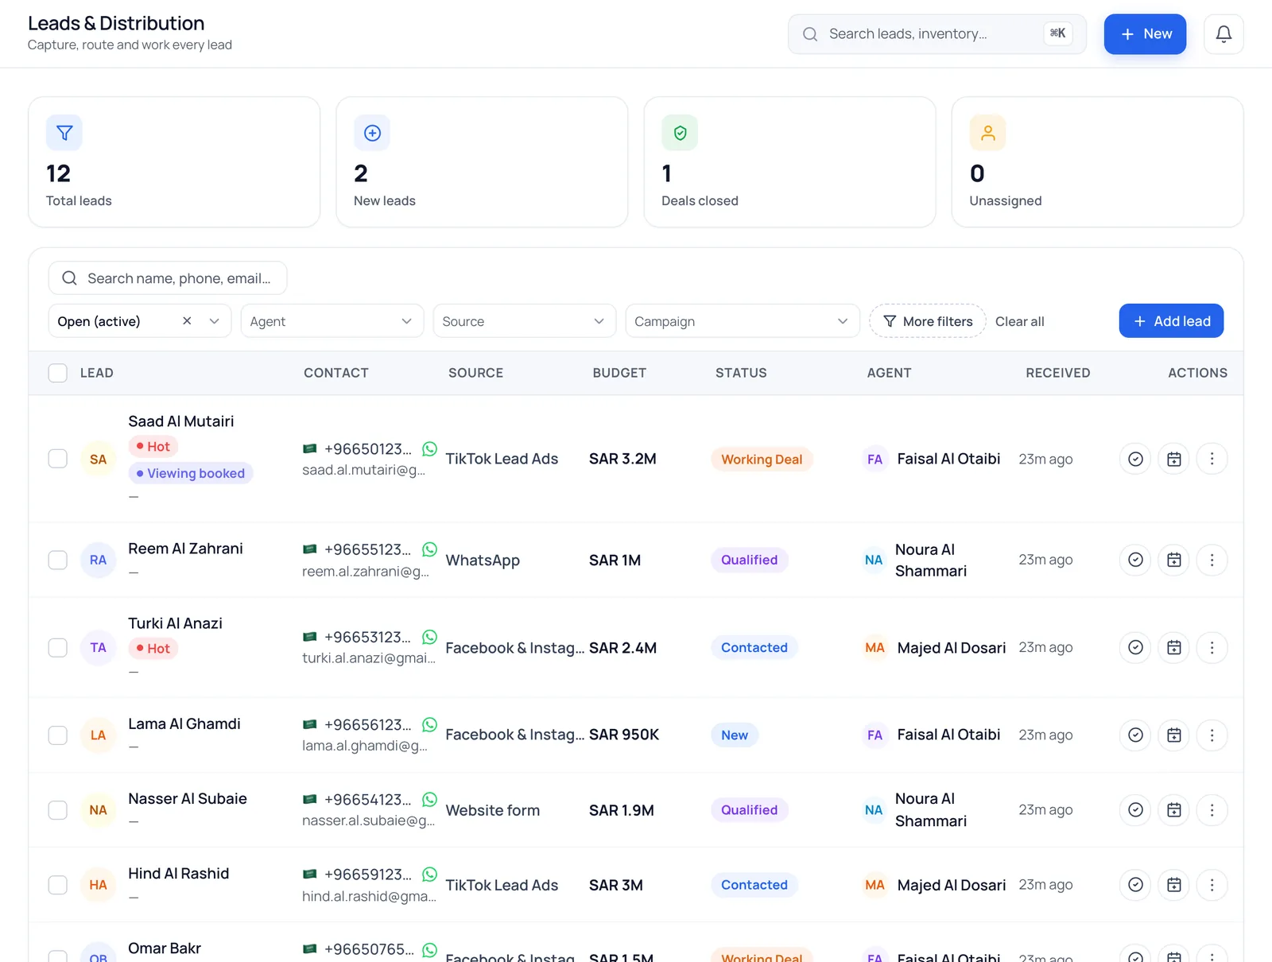Image resolution: width=1272 pixels, height=962 pixels.
Task: Open the Agent filter dropdown
Action: coord(332,321)
